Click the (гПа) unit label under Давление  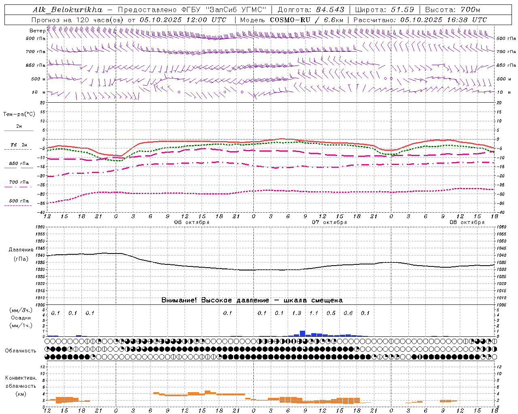(21, 259)
